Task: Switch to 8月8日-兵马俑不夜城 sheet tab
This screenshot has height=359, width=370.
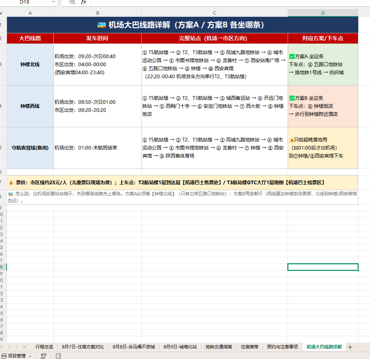Action: click(134, 347)
